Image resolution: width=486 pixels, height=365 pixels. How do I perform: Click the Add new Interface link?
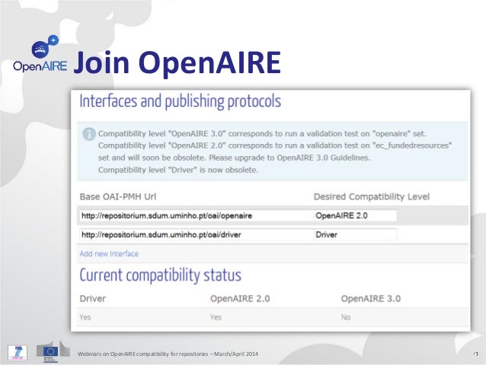(109, 254)
